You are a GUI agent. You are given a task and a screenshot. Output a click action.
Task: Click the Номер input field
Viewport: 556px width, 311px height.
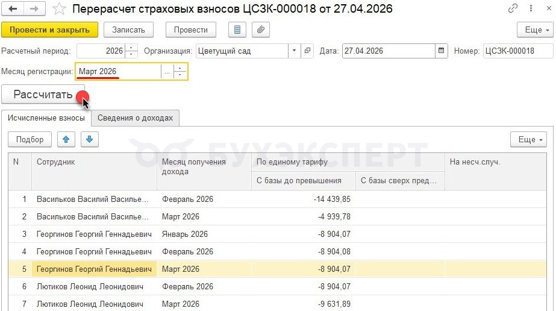517,51
